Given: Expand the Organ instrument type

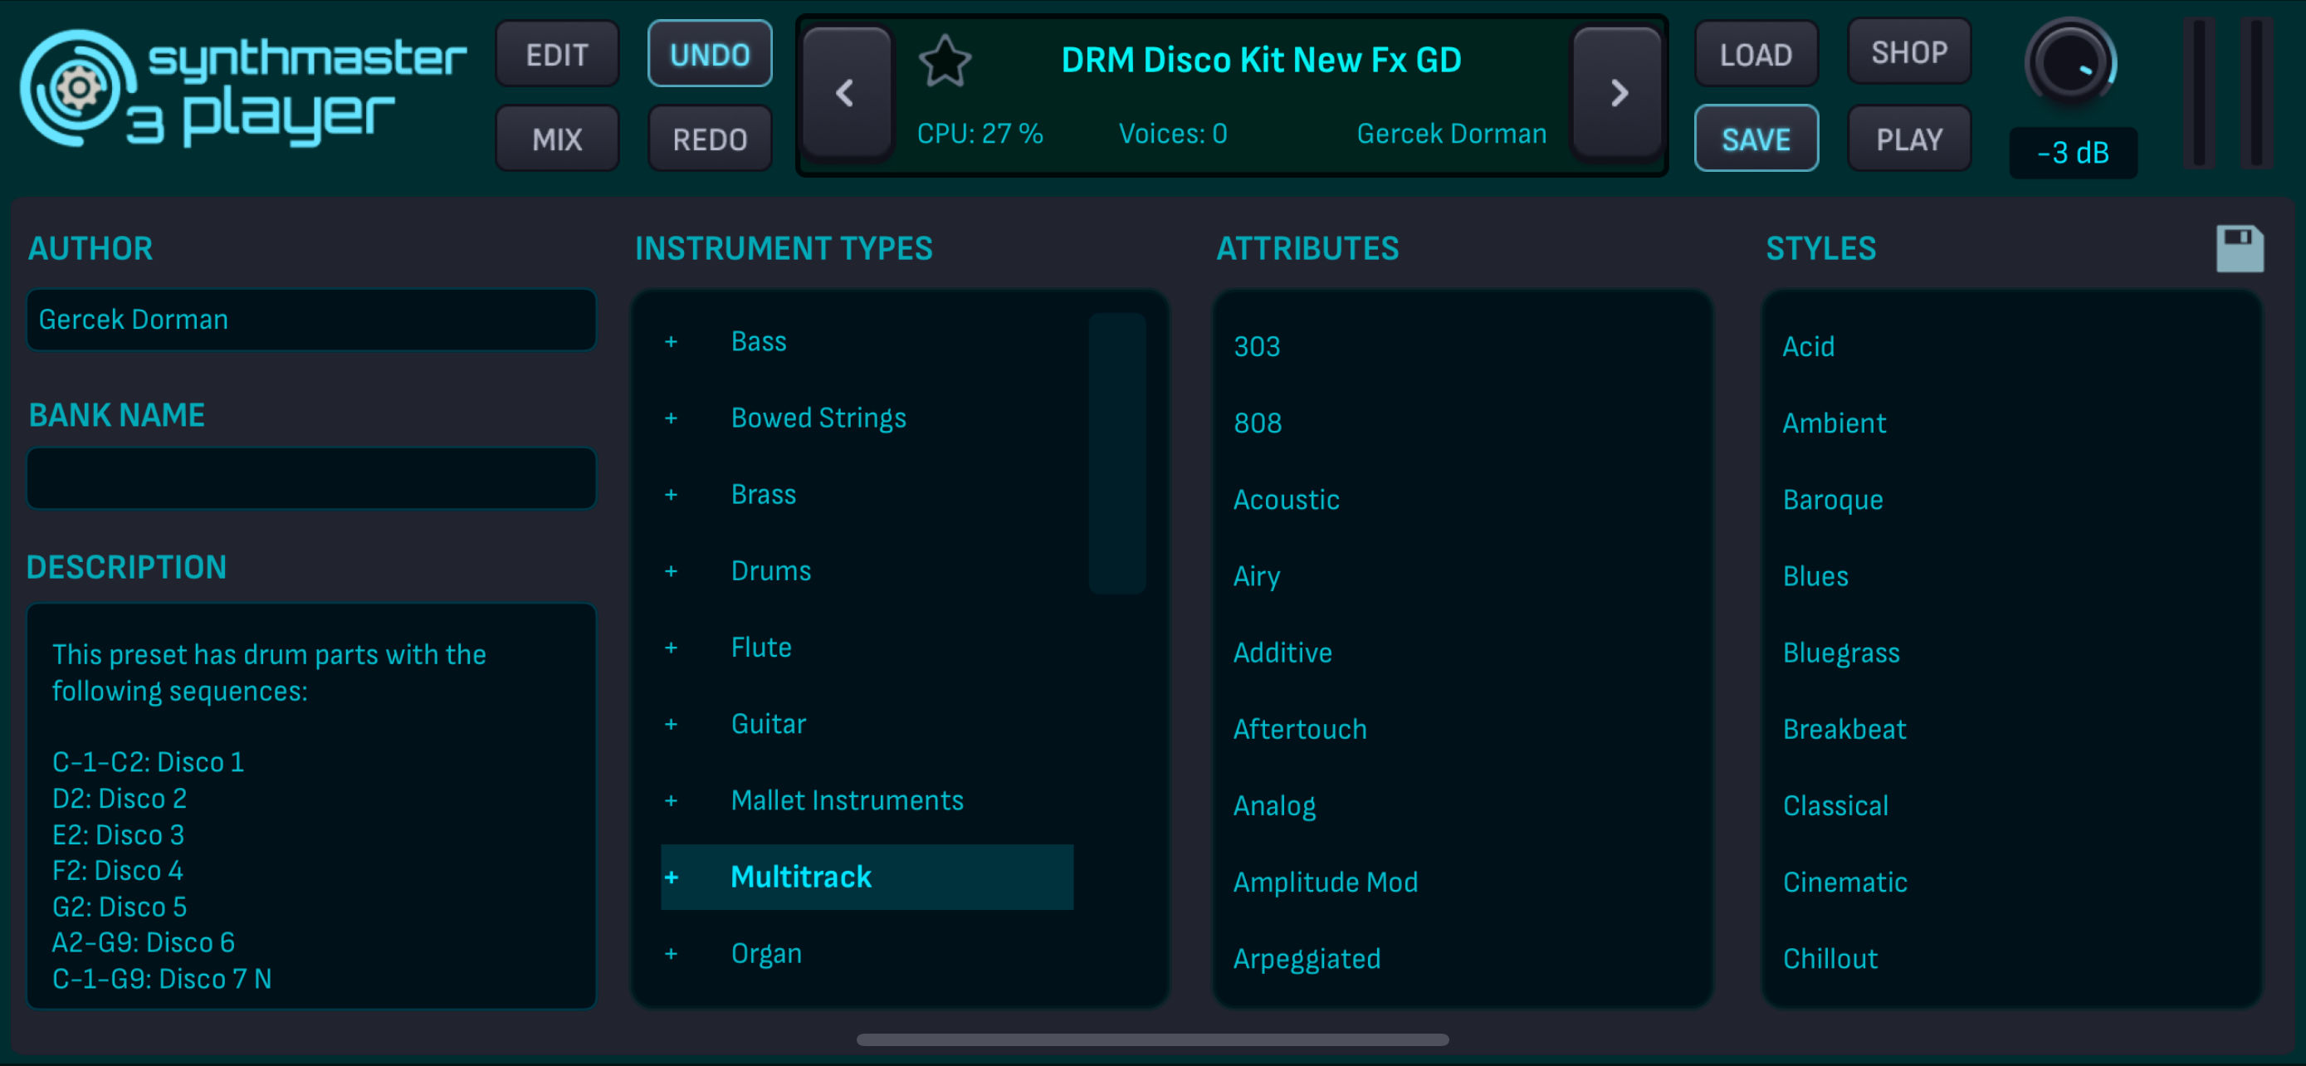Looking at the screenshot, I should pos(672,954).
